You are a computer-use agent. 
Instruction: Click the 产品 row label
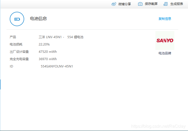pyautogui.click(x=13, y=37)
